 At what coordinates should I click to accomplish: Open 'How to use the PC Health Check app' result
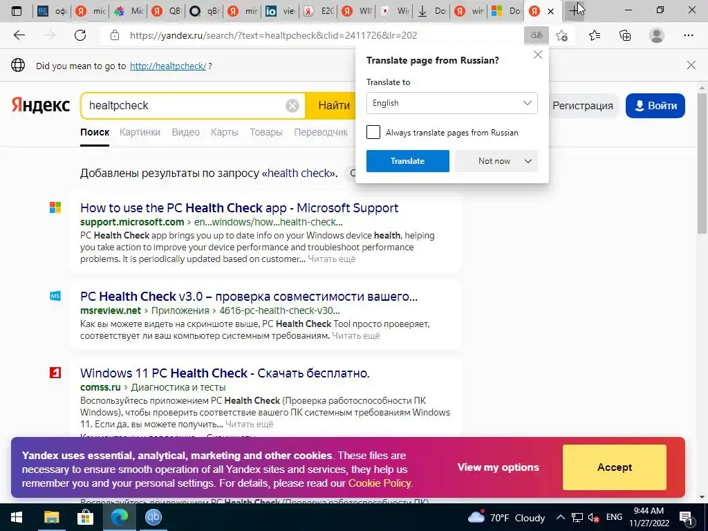(x=239, y=208)
